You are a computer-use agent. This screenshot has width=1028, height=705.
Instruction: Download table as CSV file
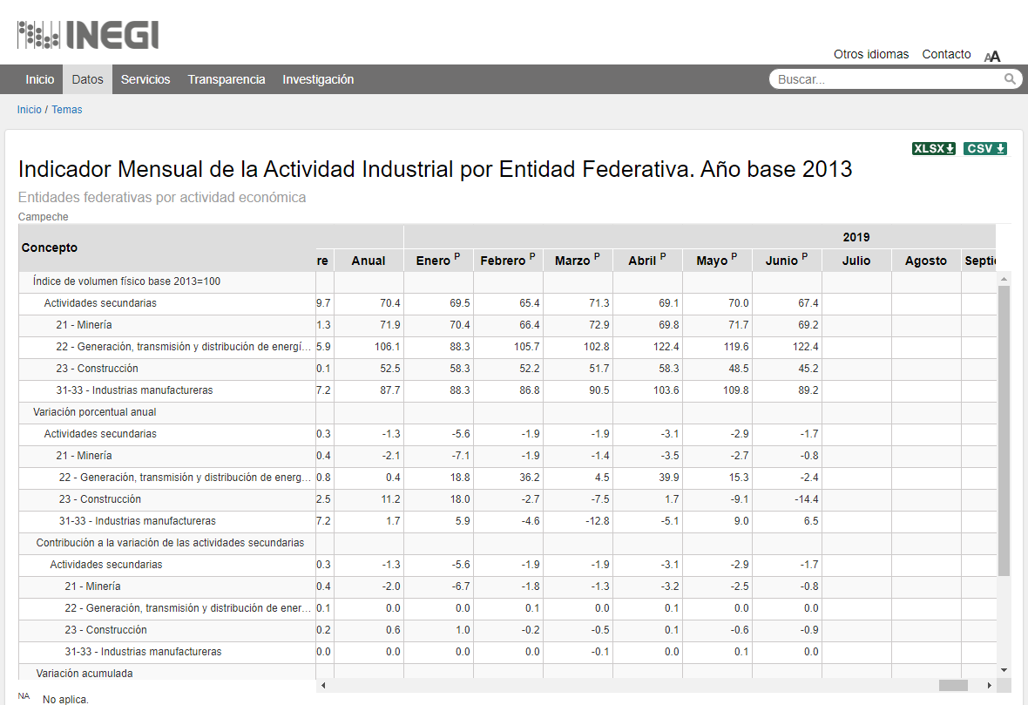985,148
